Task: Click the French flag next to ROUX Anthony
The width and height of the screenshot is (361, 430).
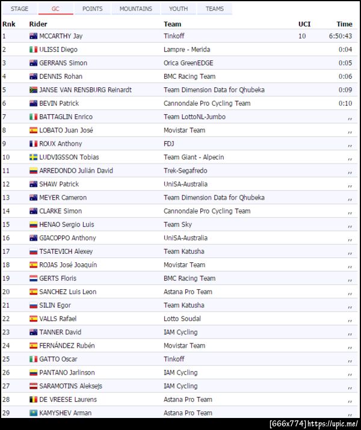Action: tap(34, 143)
